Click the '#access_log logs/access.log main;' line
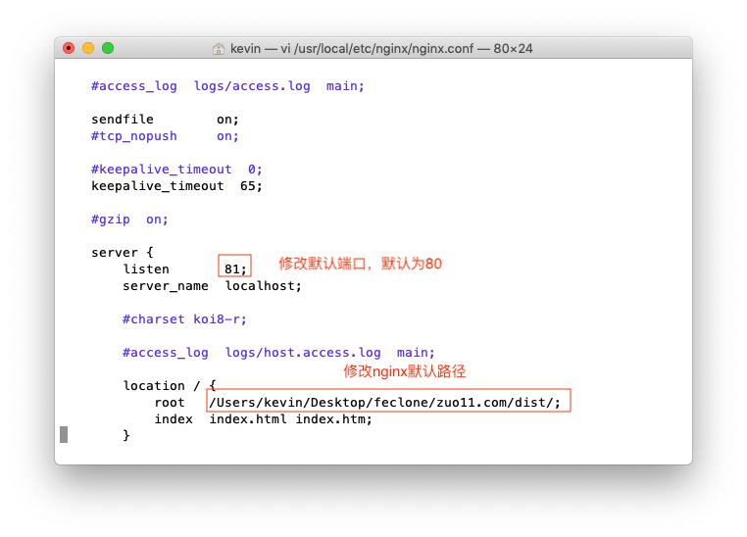The width and height of the screenshot is (747, 537). (227, 86)
